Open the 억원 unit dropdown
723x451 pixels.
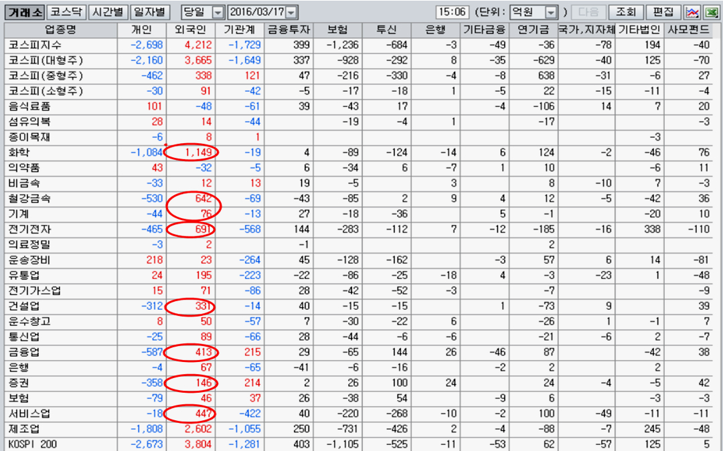tap(550, 13)
